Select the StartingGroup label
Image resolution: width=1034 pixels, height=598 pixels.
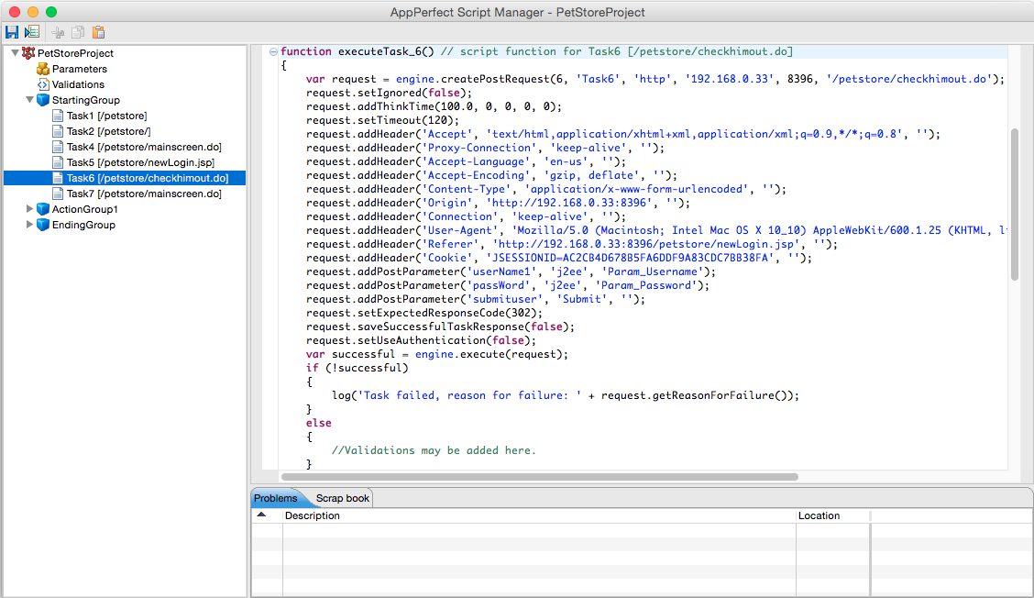[x=86, y=100]
